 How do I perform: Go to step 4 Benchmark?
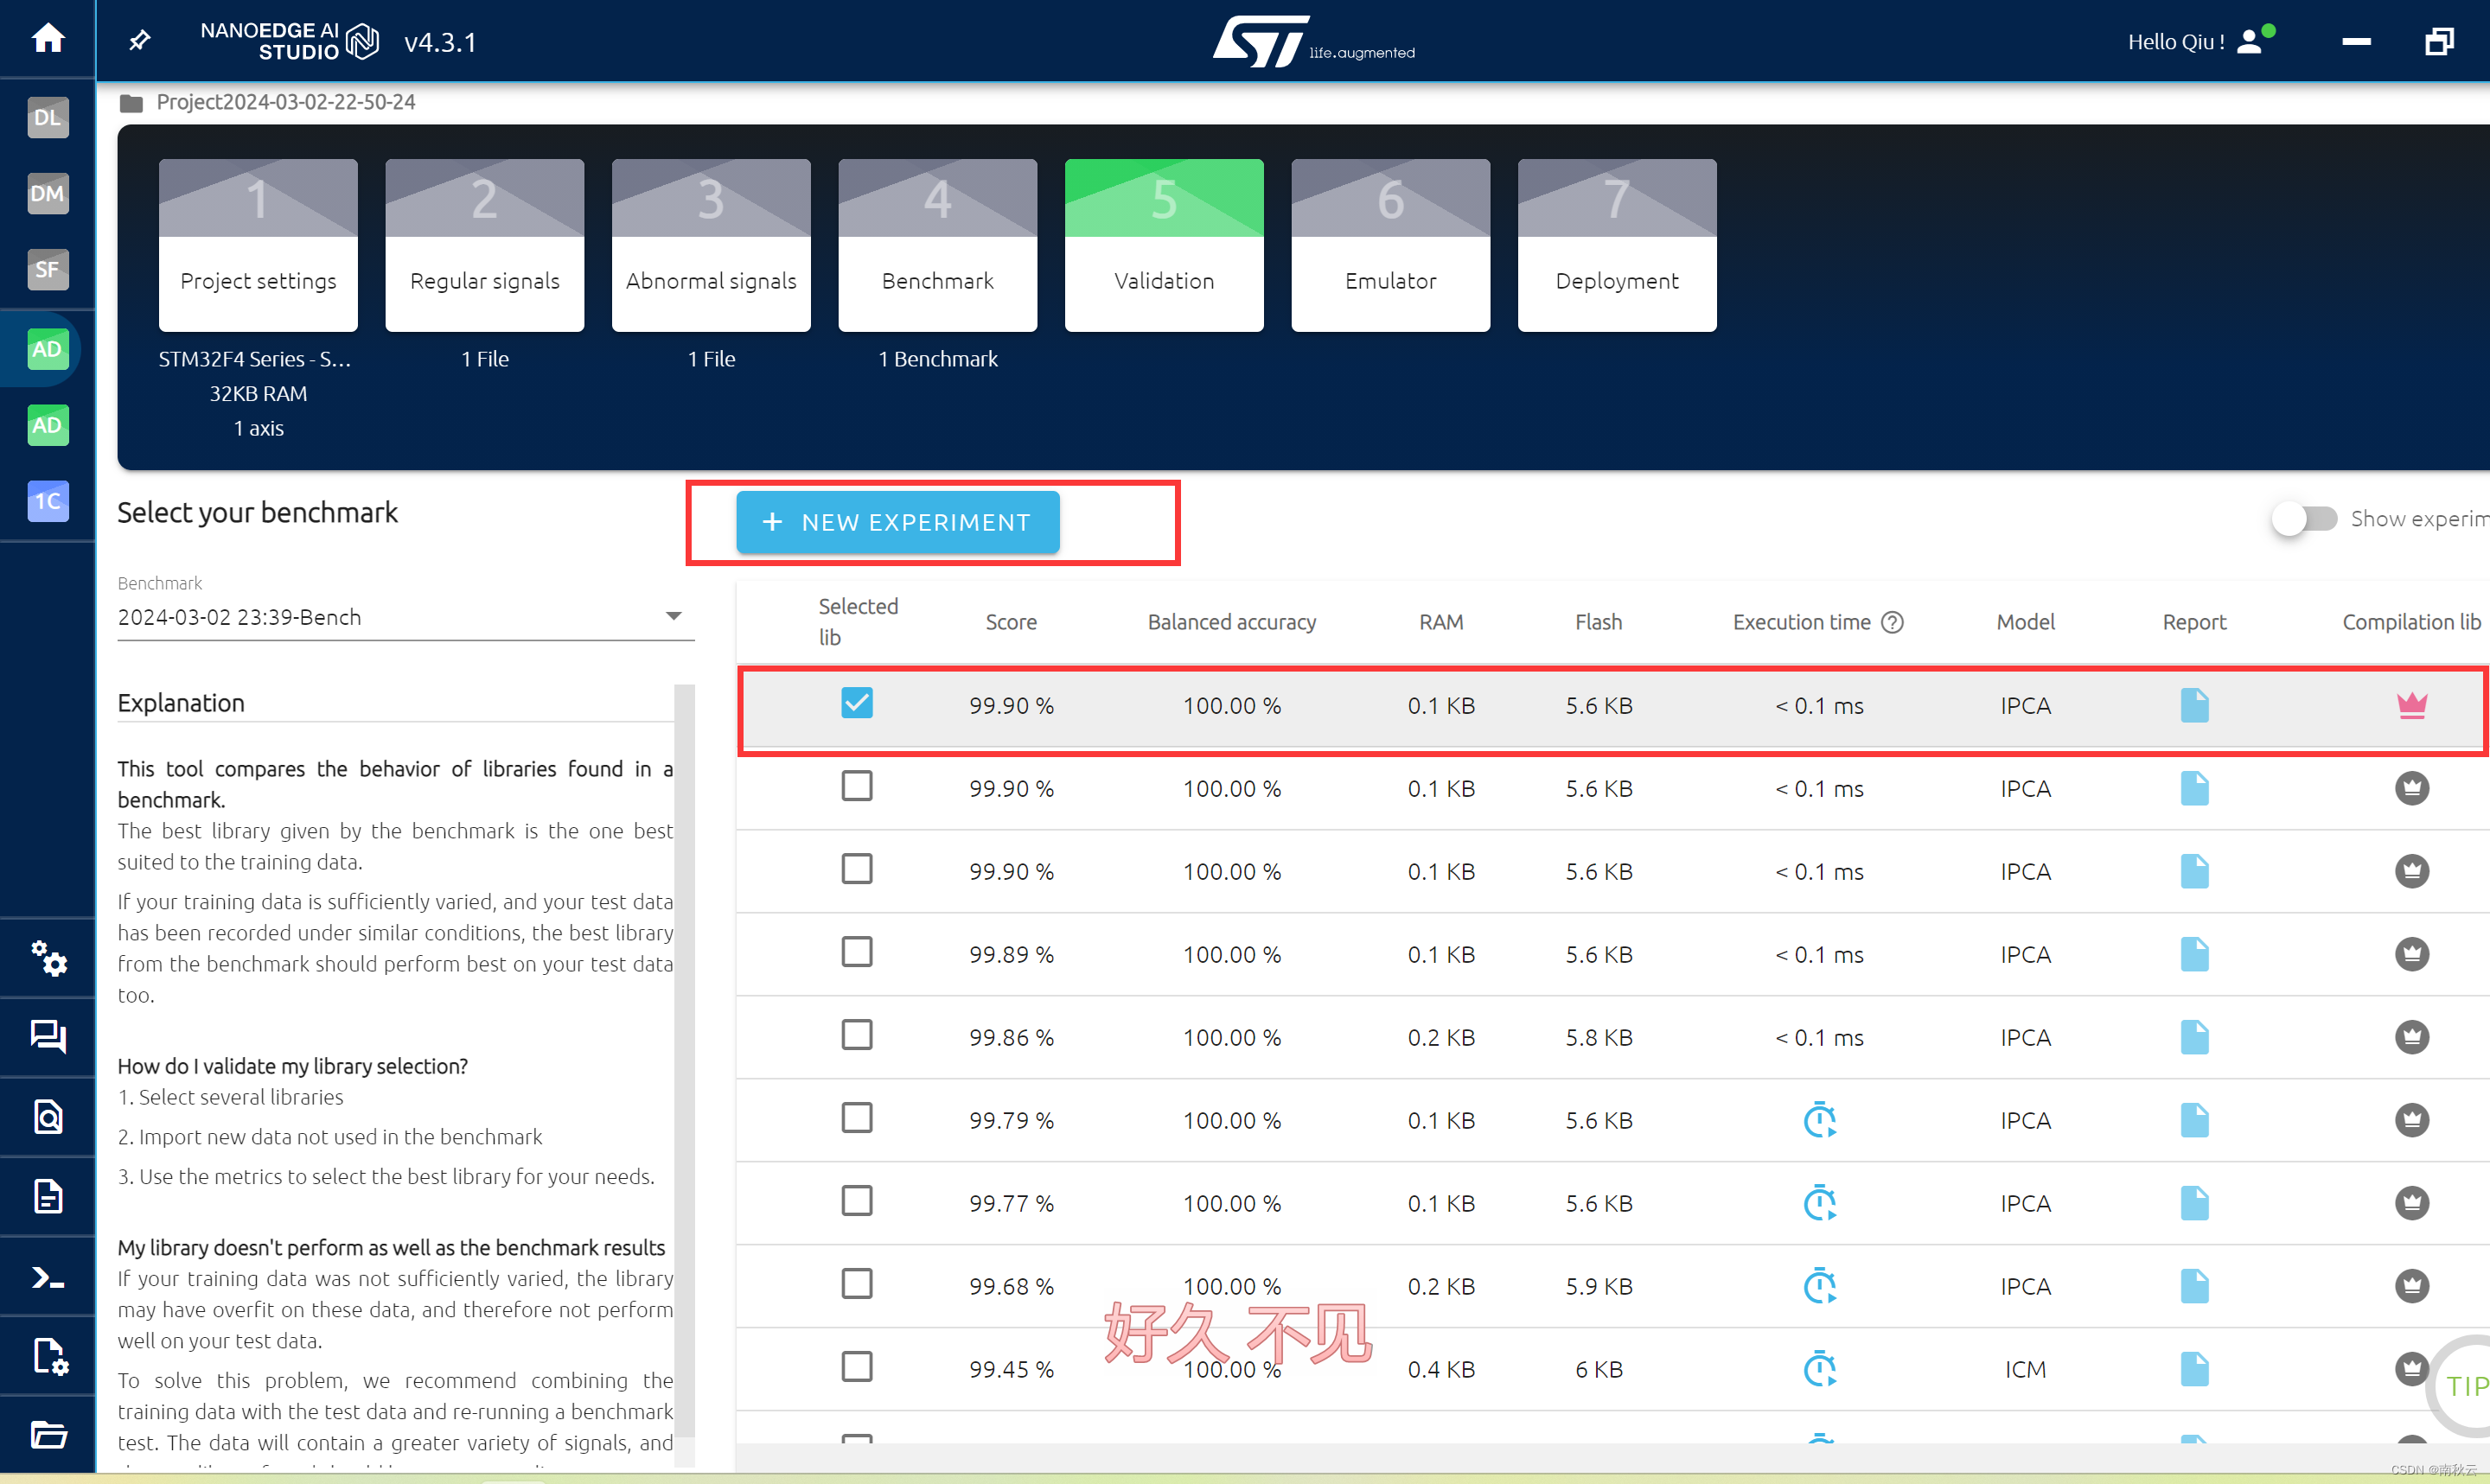point(936,245)
